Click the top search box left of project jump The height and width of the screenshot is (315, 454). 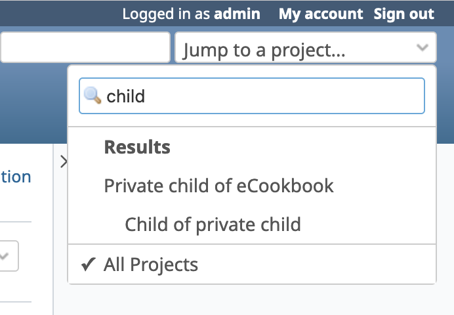pyautogui.click(x=85, y=47)
